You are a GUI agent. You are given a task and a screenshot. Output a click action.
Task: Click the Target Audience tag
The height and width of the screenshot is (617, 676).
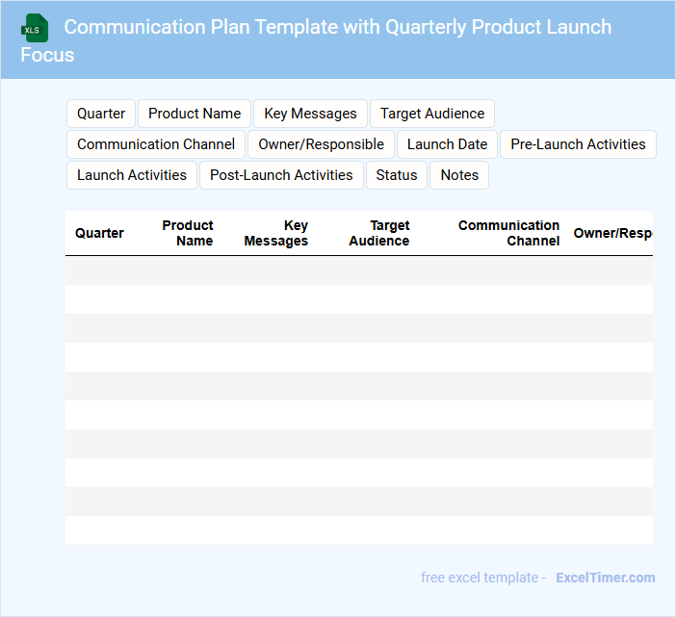point(432,114)
